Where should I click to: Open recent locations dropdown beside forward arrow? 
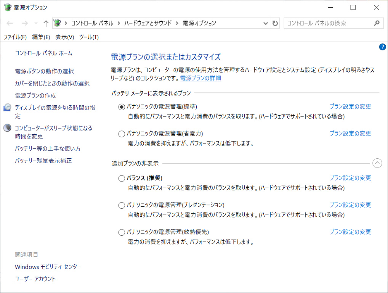36,23
